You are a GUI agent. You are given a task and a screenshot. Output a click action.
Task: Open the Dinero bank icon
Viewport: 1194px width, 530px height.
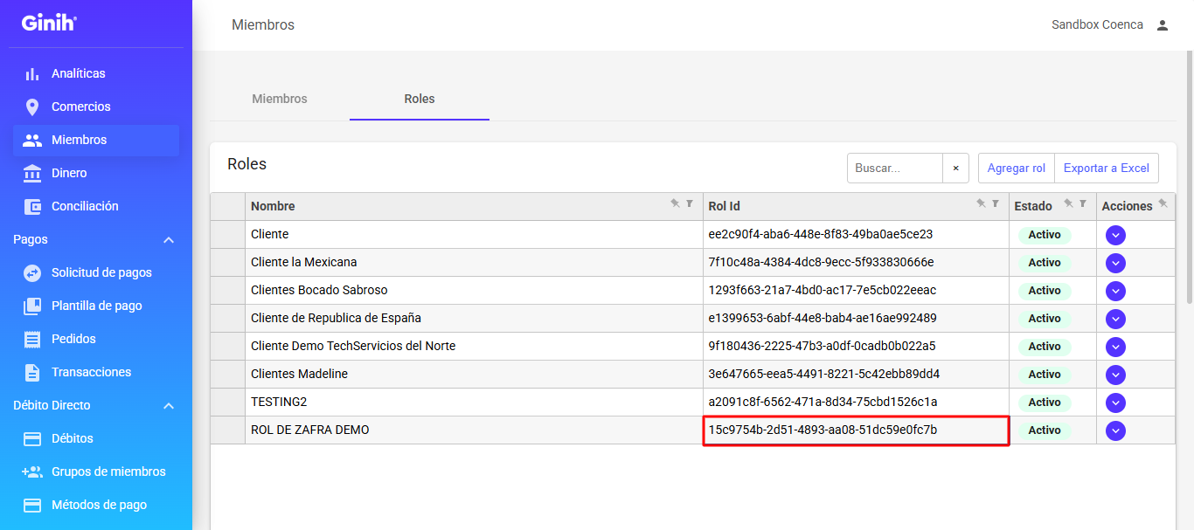tap(32, 173)
